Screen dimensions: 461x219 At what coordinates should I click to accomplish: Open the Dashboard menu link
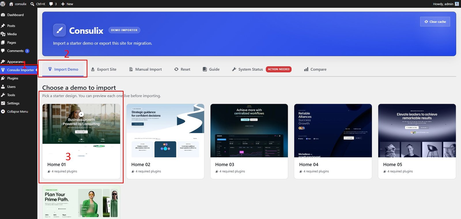15,15
